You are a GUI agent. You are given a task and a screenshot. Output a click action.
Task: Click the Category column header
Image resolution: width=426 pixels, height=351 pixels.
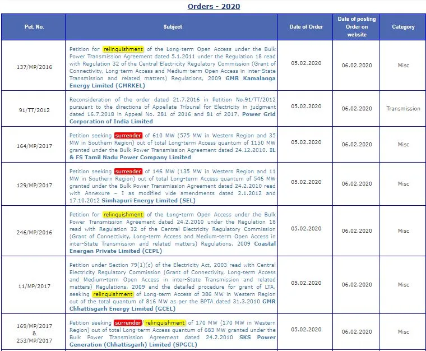pyautogui.click(x=403, y=26)
